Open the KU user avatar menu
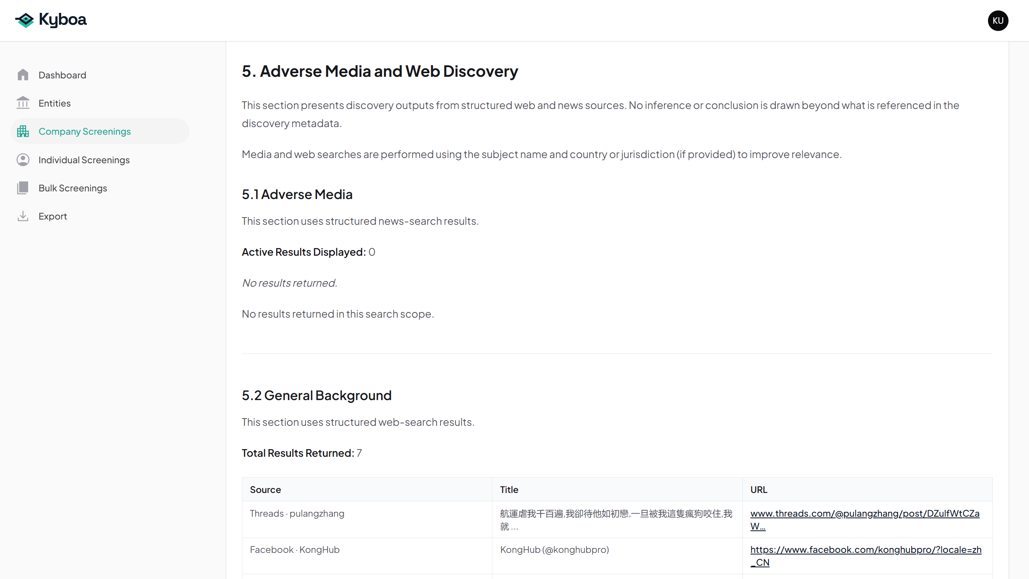The height and width of the screenshot is (579, 1029). point(998,21)
